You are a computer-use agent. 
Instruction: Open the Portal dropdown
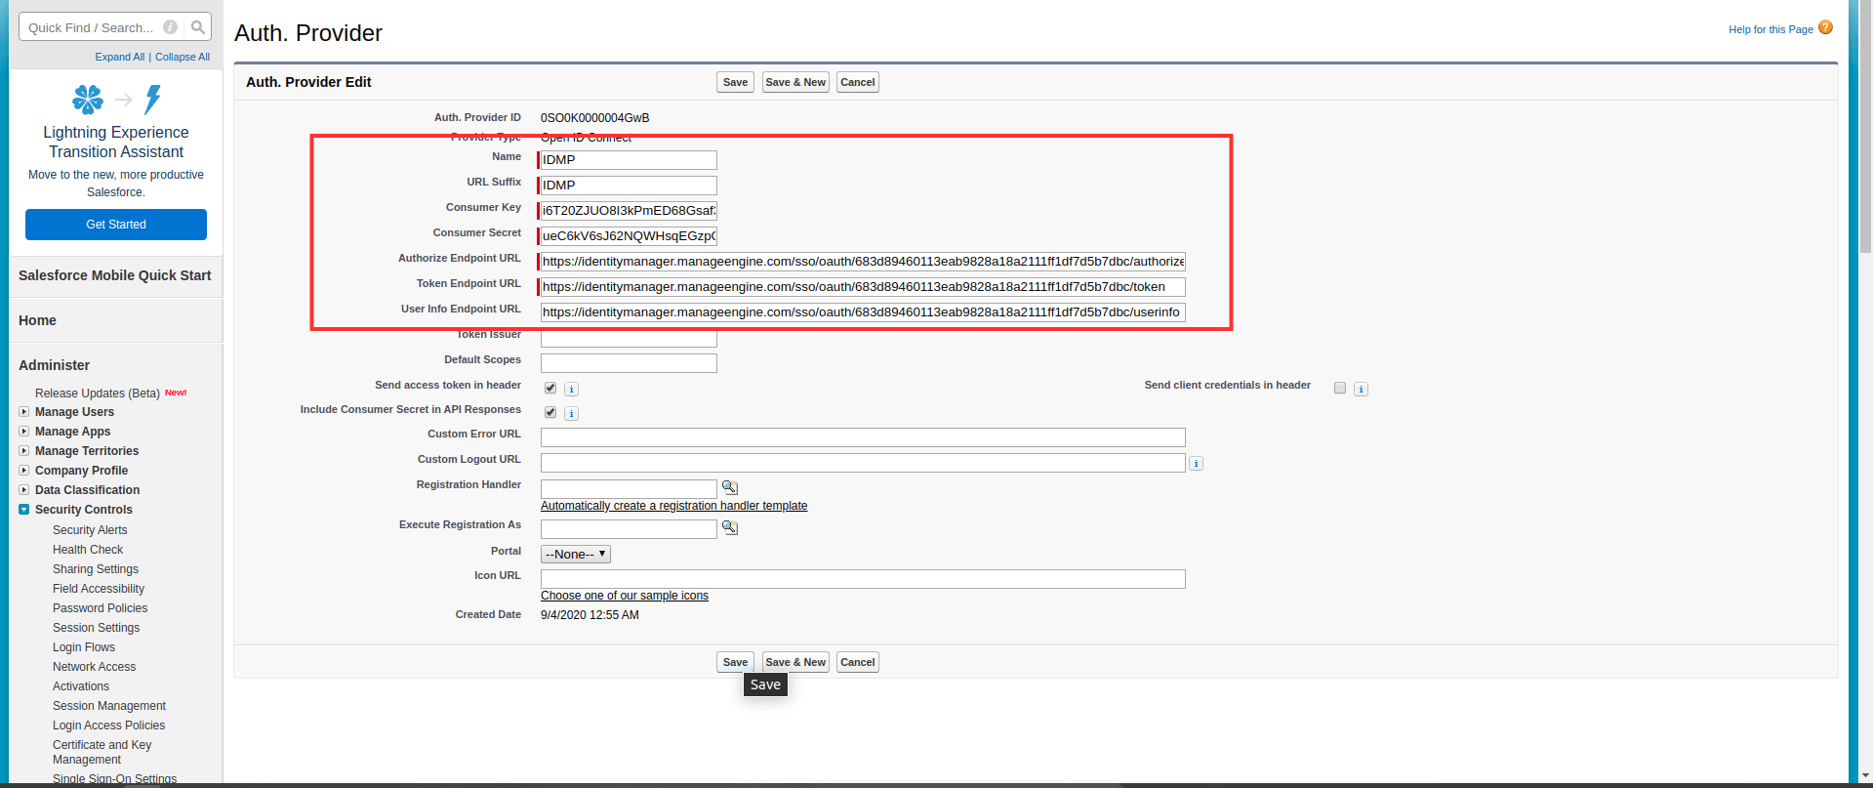pos(576,554)
